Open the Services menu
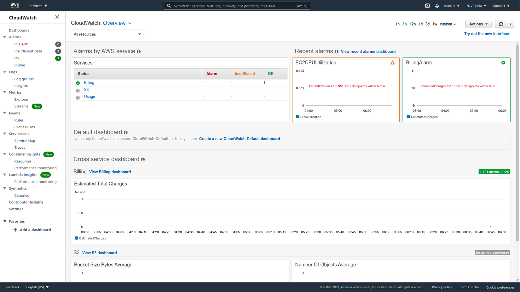 [38, 6]
